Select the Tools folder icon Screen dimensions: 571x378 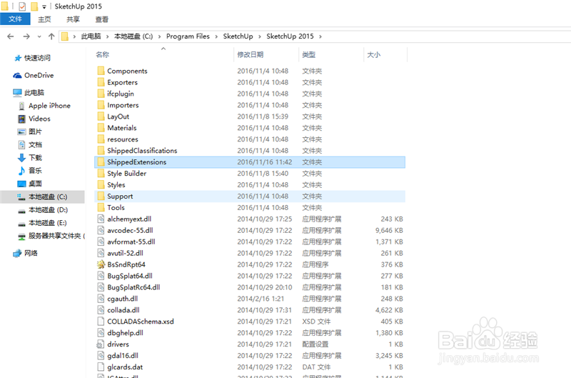101,207
